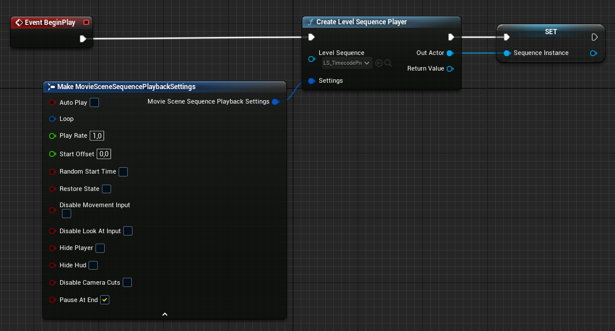
Task: Click the Out Actor output pin
Action: tap(450, 53)
